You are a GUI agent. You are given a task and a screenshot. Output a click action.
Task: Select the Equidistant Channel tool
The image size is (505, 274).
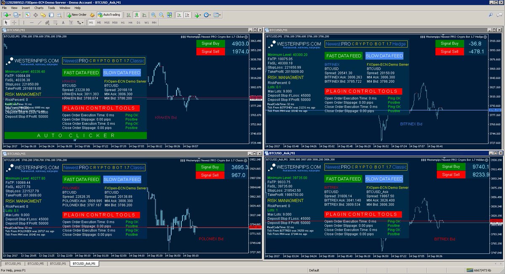[x=48, y=23]
